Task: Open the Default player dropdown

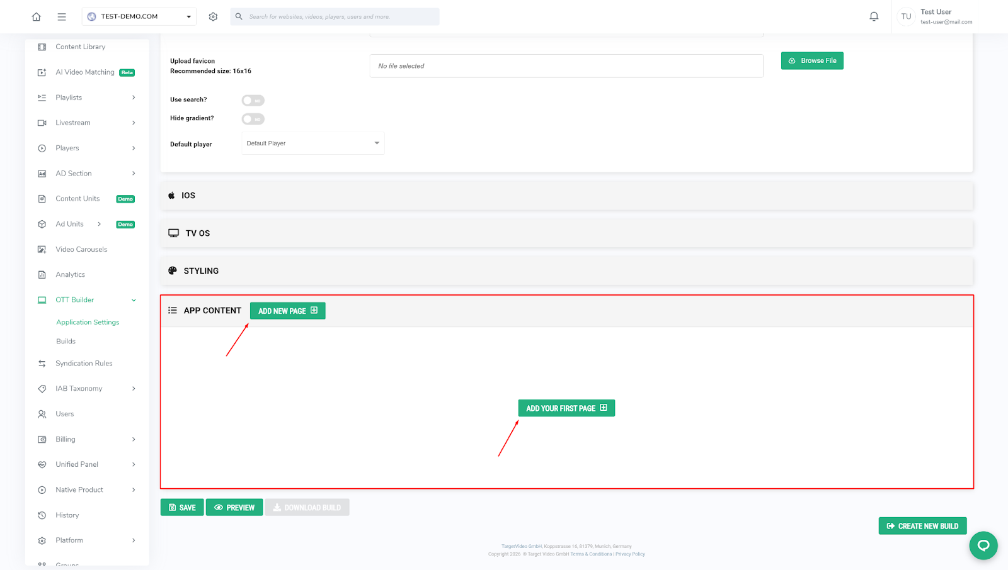Action: [312, 143]
